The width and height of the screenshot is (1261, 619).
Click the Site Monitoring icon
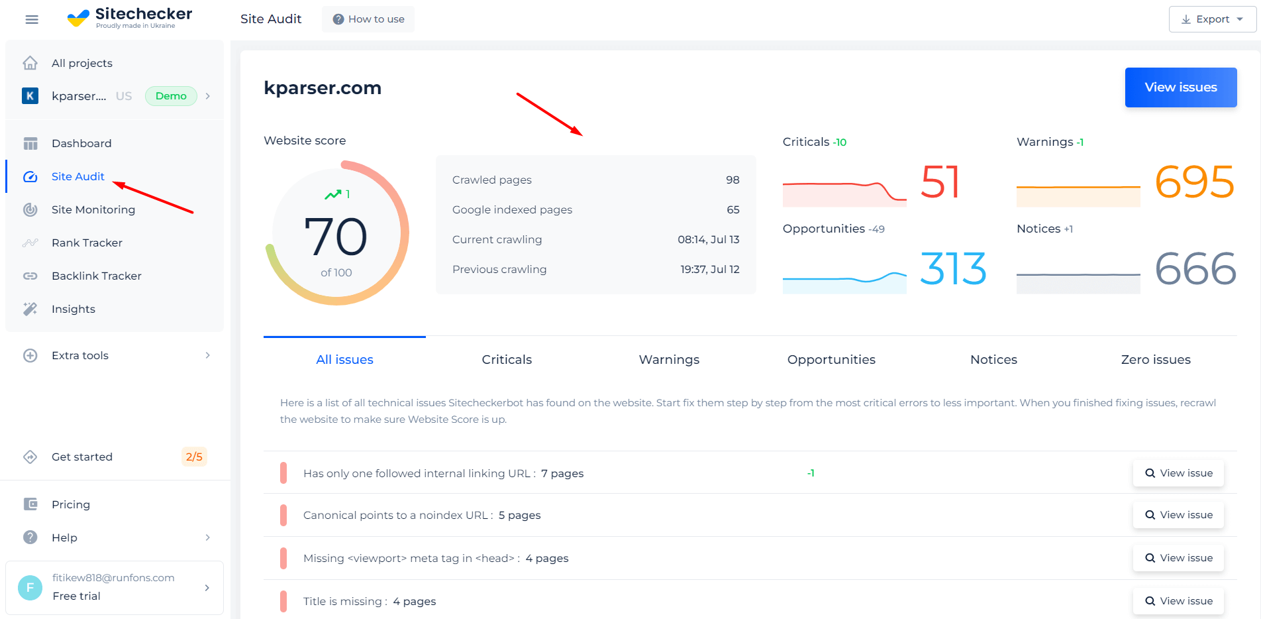[30, 209]
